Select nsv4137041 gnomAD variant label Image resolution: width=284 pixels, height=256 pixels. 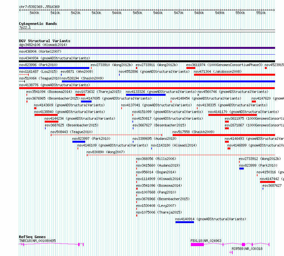pos(156,105)
